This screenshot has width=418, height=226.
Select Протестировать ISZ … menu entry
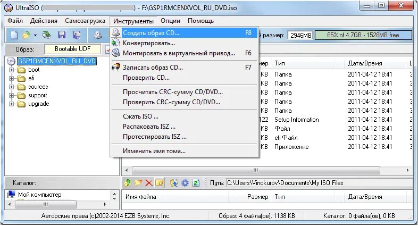pos(184,137)
